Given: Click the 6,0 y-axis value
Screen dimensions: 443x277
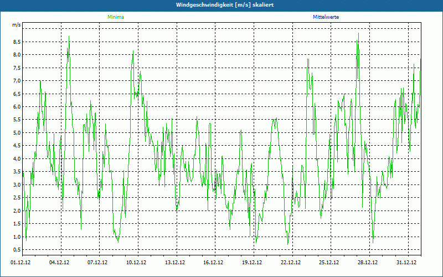Looking at the screenshot, I should pos(17,107).
